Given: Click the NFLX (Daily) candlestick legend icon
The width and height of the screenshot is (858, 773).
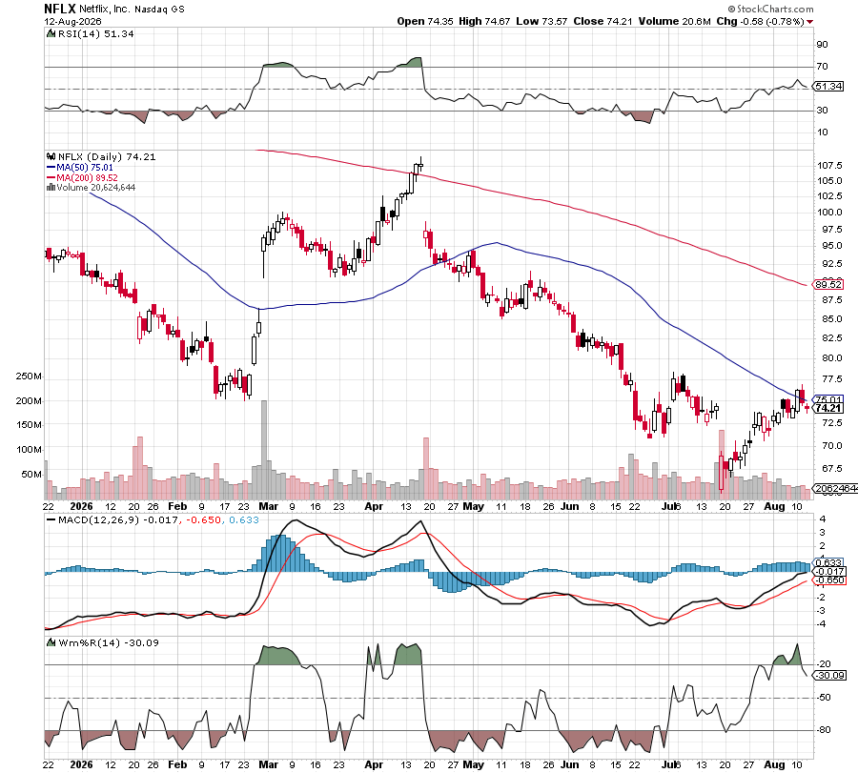Looking at the screenshot, I should click(51, 156).
